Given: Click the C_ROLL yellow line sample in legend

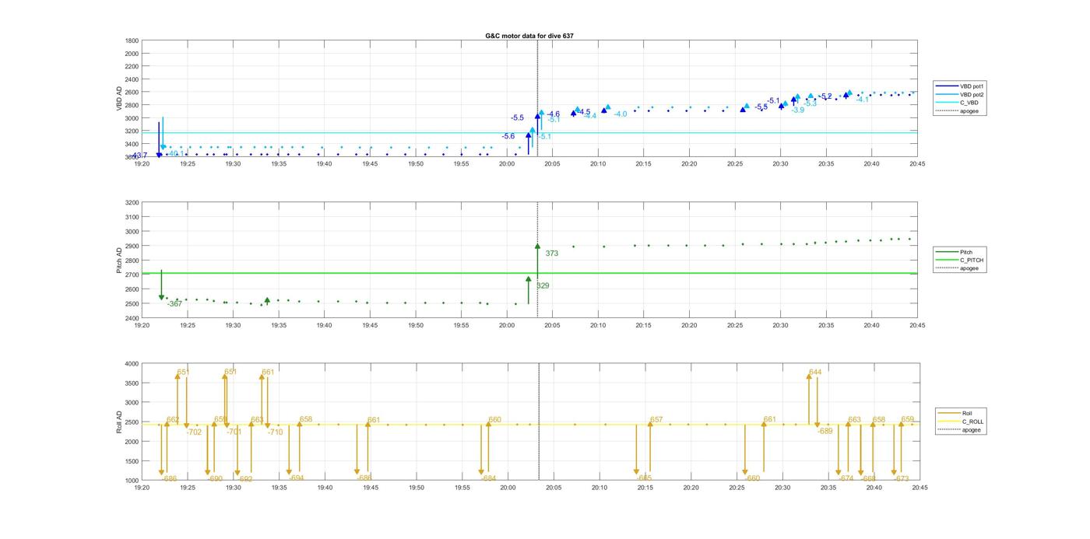Looking at the screenshot, I should pyautogui.click(x=950, y=422).
